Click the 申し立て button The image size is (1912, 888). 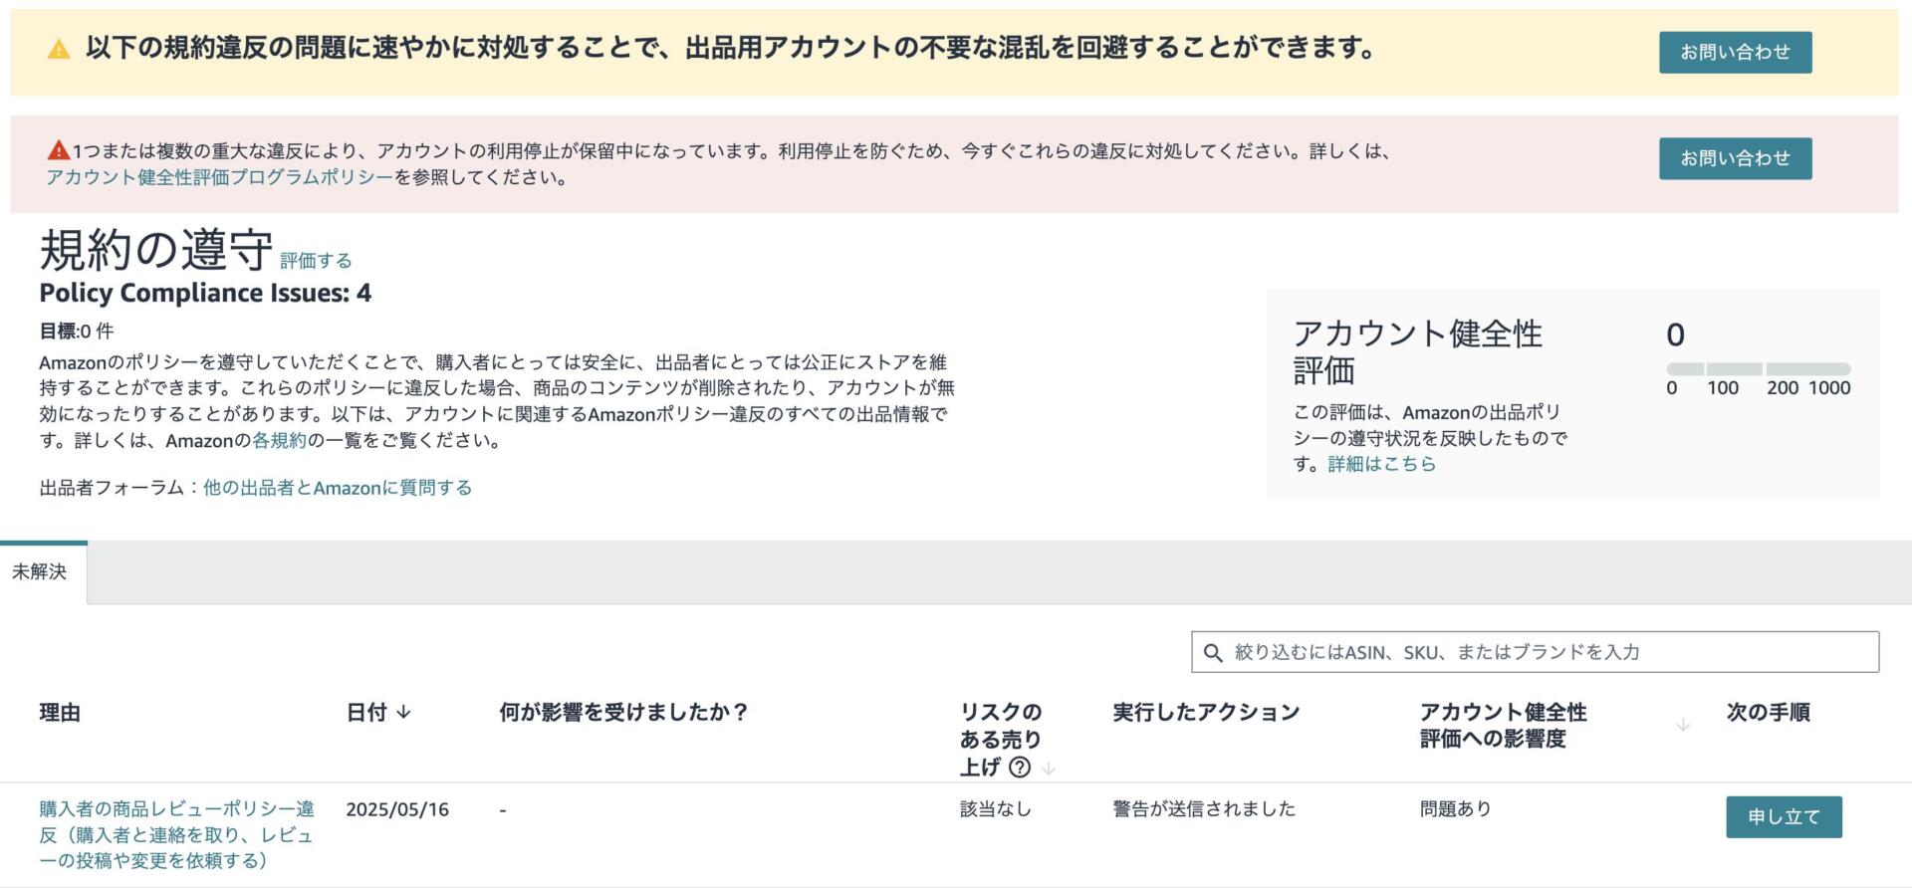1784,817
